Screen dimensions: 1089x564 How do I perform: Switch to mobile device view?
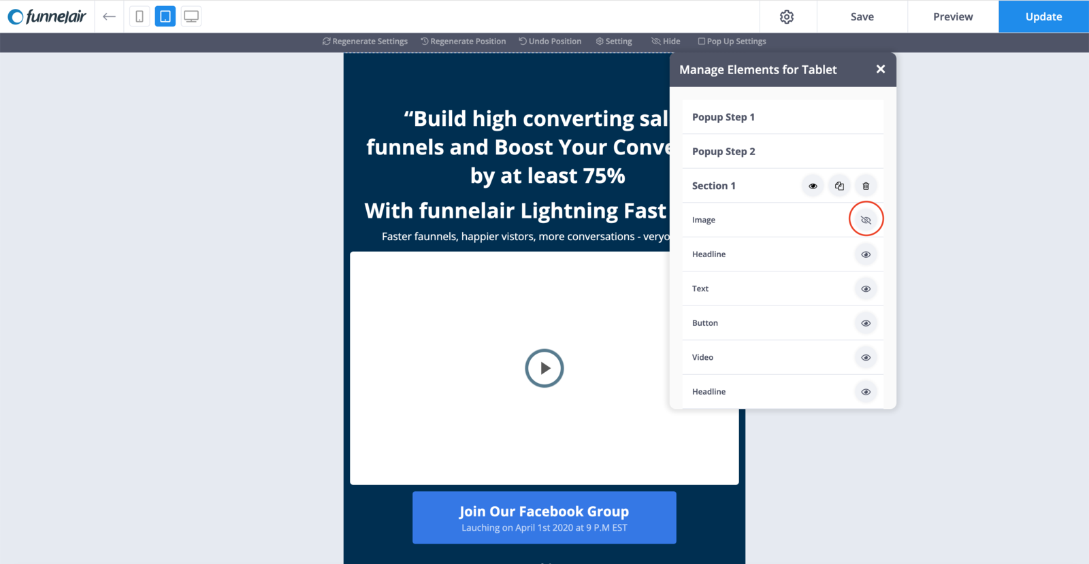pyautogui.click(x=140, y=16)
